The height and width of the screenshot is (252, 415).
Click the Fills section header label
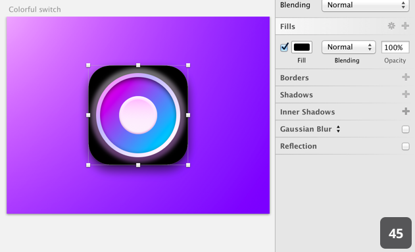pyautogui.click(x=287, y=26)
